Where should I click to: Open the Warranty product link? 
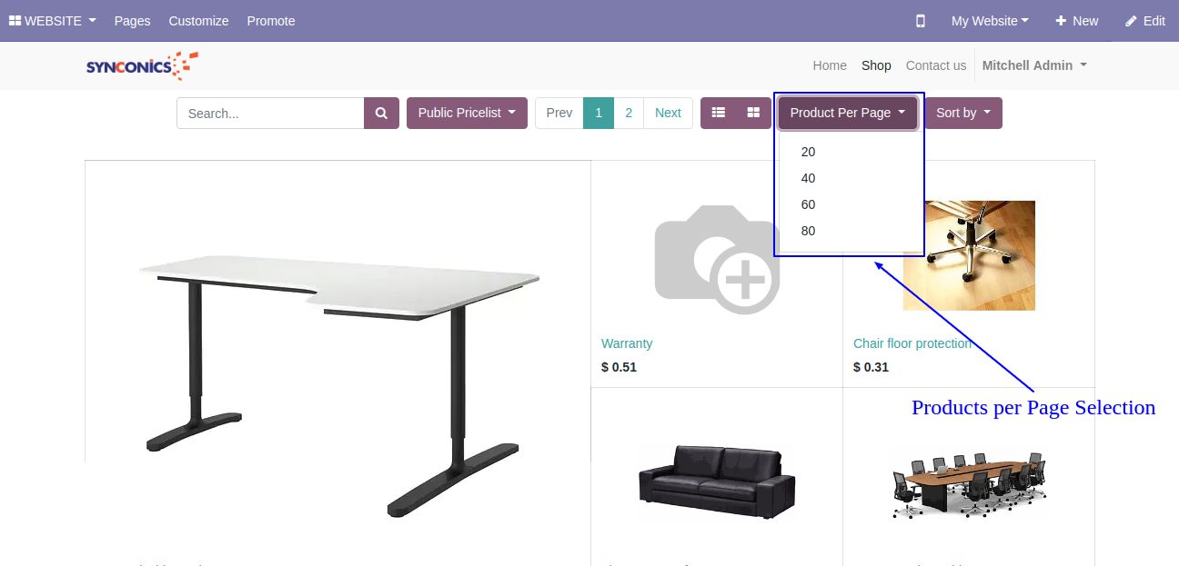pos(627,343)
